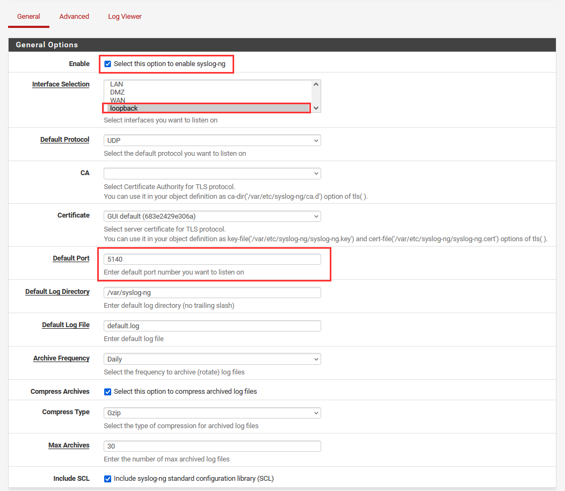Screen dimensions: 565x491
Task: Select DMZ in the interface list
Action: (207, 92)
